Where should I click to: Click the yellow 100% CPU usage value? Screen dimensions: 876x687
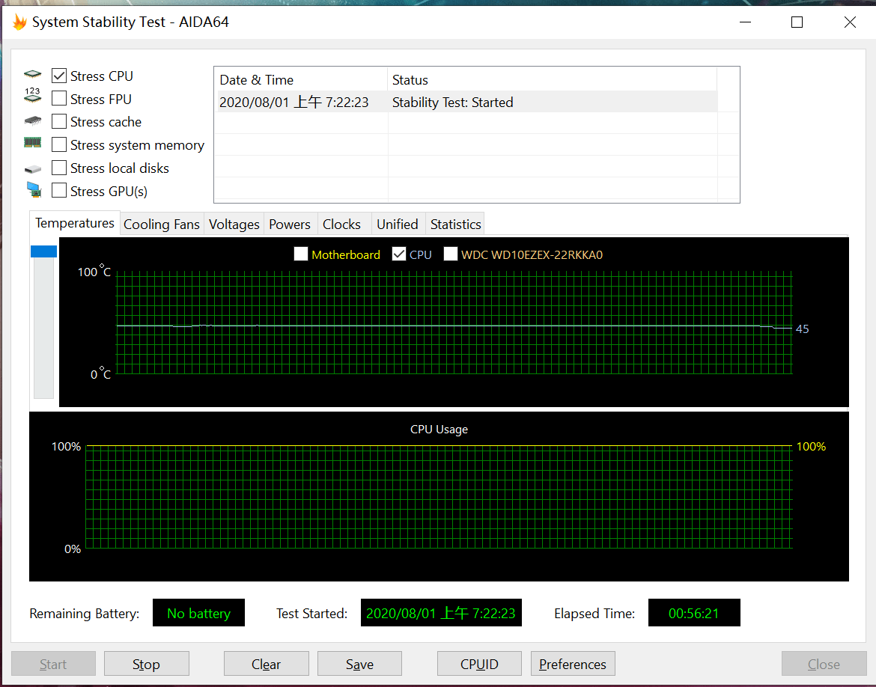(811, 446)
